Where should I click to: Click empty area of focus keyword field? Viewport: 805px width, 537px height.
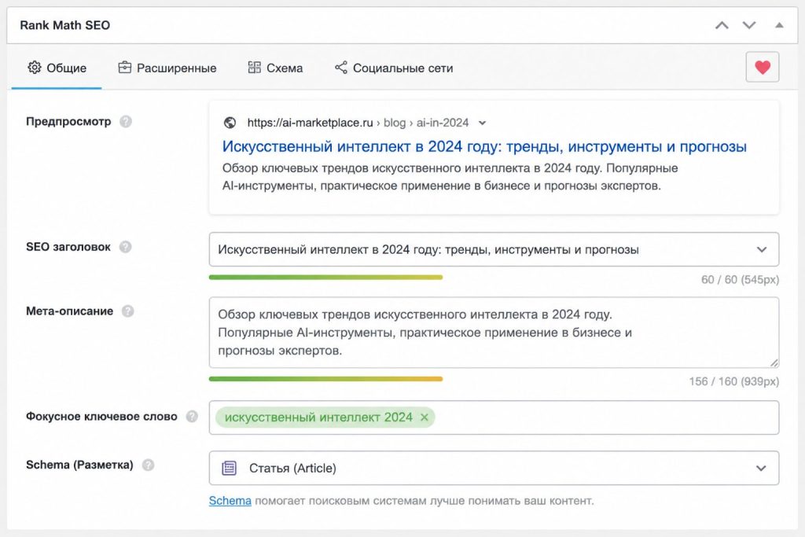click(606, 417)
